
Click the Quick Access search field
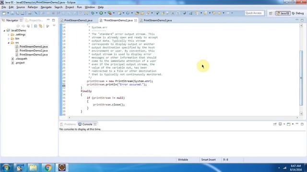click(x=254, y=13)
